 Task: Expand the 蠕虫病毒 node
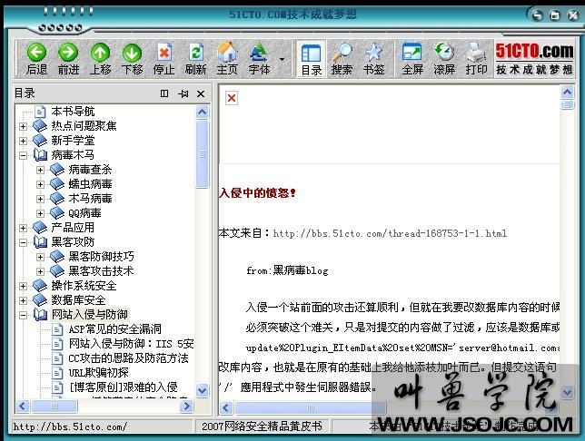(x=40, y=184)
